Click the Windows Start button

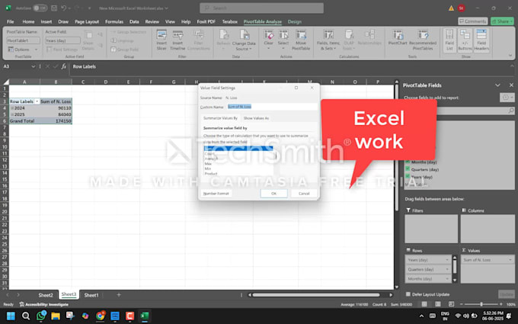11,316
